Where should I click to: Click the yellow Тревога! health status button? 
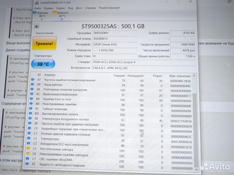coord(45,44)
